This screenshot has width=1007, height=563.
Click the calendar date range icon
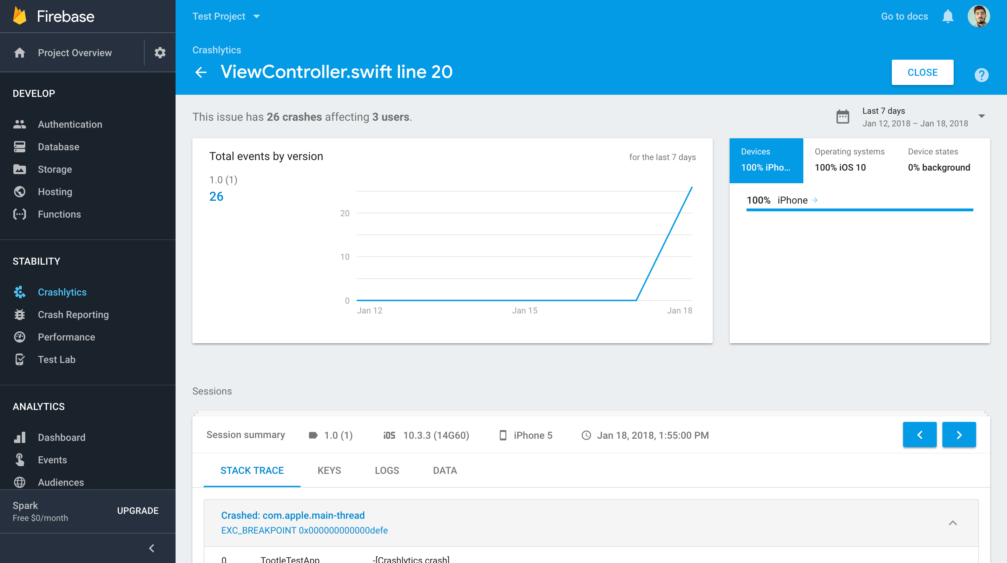point(842,117)
